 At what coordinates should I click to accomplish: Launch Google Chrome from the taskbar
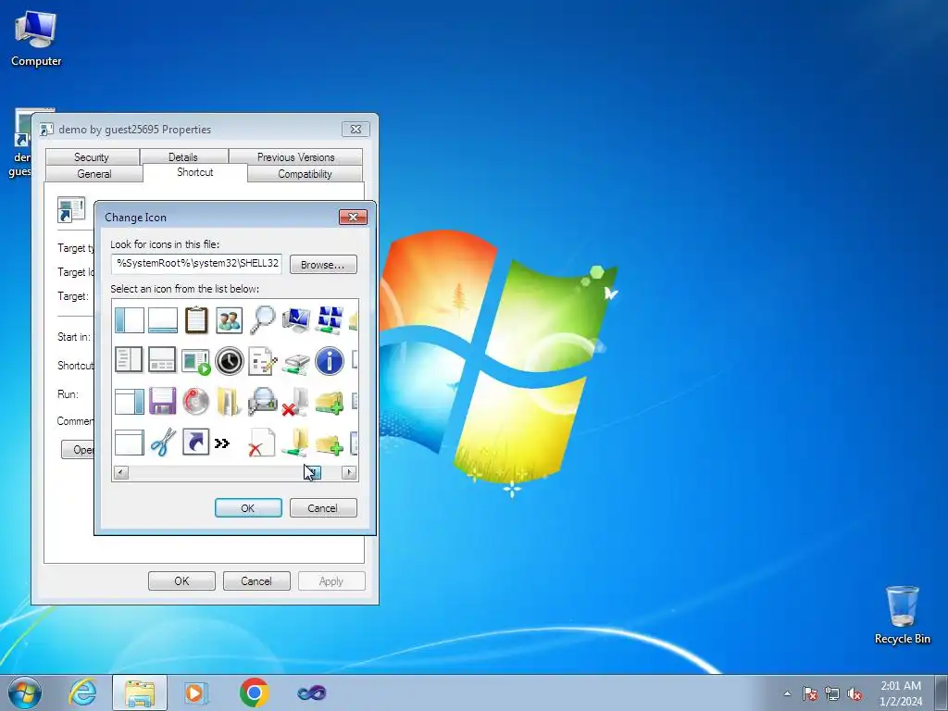click(x=254, y=692)
